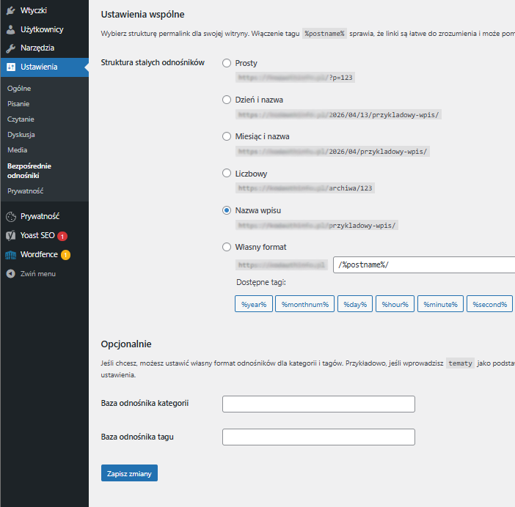Viewport: 515px width, 507px height.
Task: Open Bezpośrednie odnośniki submenu item
Action: coord(29,171)
